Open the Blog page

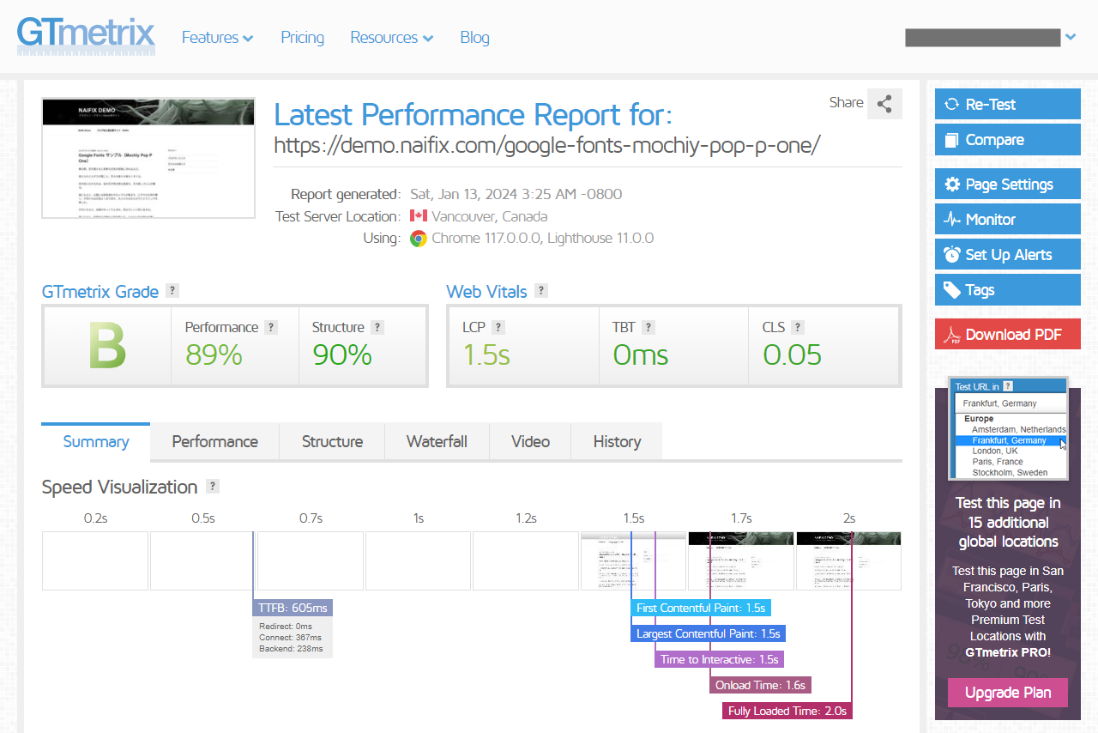[474, 37]
